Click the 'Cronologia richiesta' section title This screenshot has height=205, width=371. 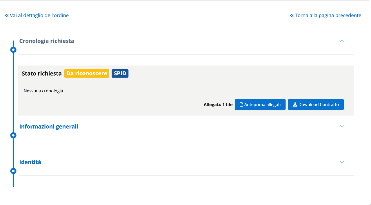tap(47, 41)
